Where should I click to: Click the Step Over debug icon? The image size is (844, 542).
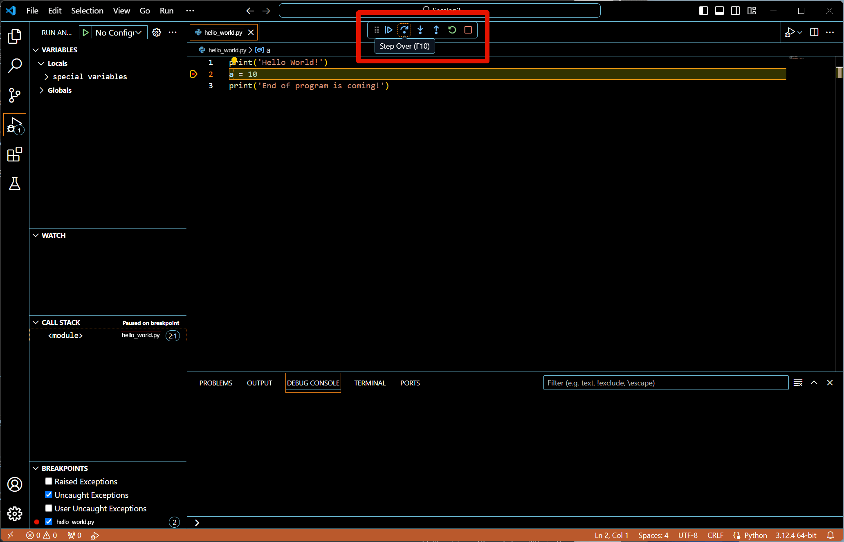pos(404,30)
